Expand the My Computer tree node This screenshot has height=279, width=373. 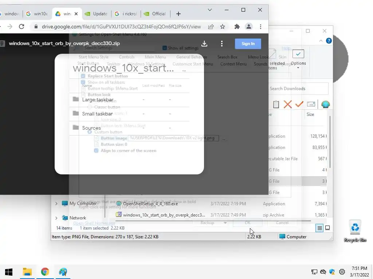pyautogui.click(x=56, y=203)
